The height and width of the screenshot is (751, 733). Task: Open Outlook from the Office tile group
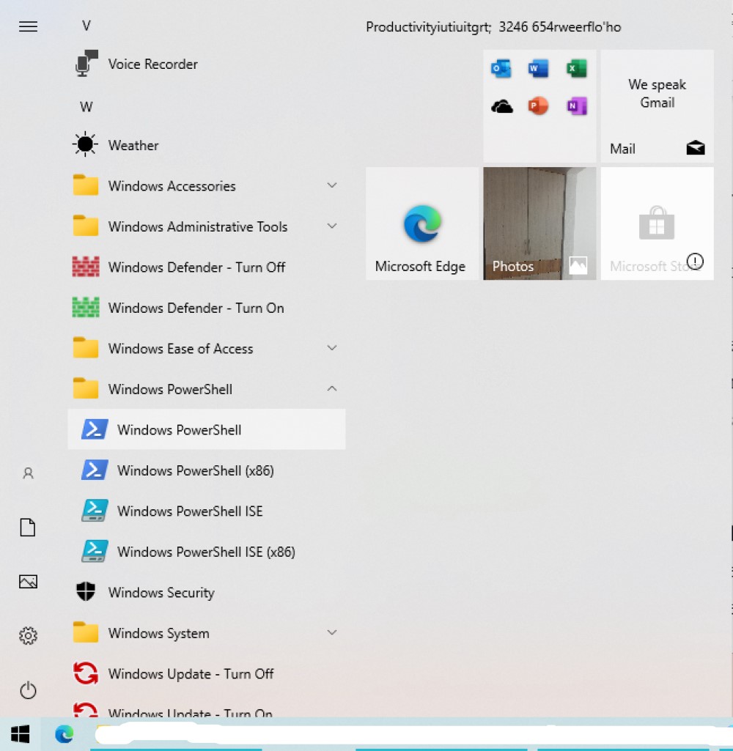click(501, 68)
